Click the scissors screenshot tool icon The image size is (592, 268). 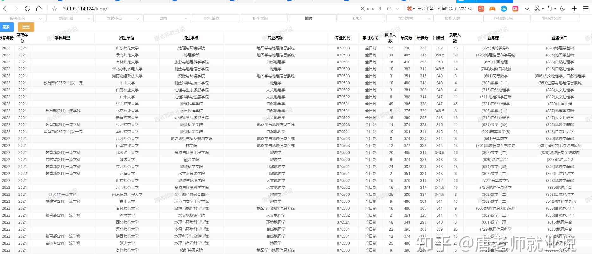[537, 9]
